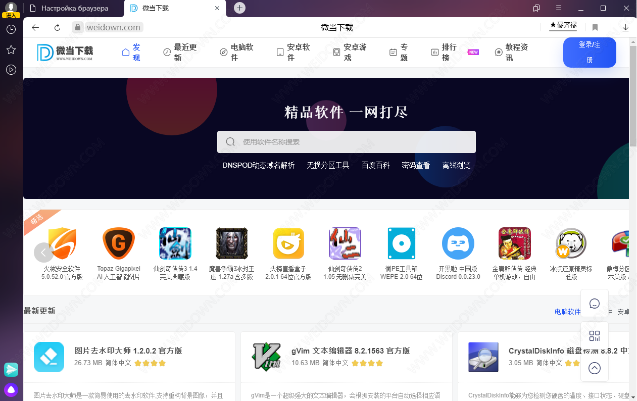
Task: Click the gVim logo thumbnail
Action: [266, 357]
